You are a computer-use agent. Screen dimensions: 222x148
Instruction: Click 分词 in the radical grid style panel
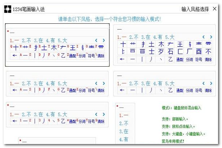(x=189, y=59)
